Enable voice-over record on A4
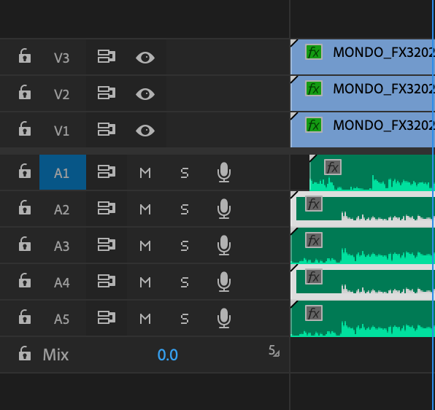 click(223, 282)
